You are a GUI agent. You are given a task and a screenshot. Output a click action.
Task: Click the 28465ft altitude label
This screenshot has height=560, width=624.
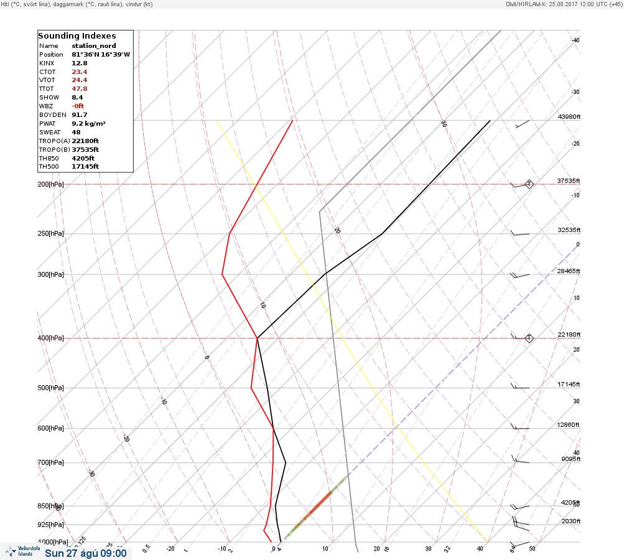tap(569, 271)
